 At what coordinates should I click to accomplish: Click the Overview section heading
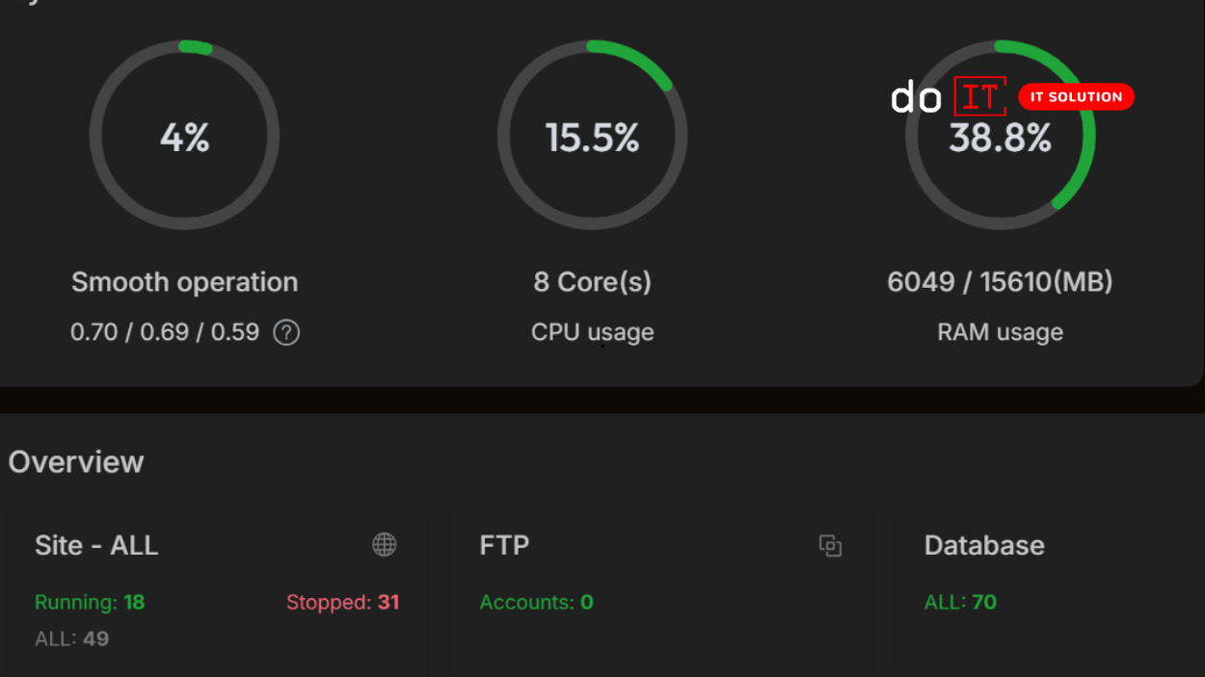pyautogui.click(x=75, y=462)
